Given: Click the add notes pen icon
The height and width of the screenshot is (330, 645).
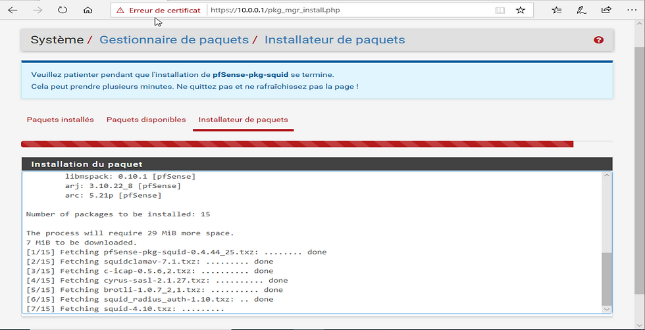Looking at the screenshot, I should point(581,11).
